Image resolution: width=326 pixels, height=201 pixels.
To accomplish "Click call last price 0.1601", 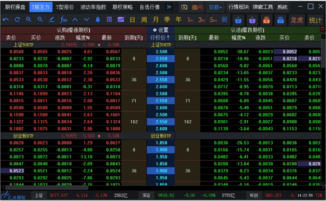I will (x=113, y=115).
